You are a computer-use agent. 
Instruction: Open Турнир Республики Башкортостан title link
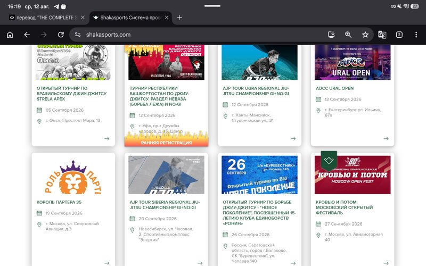coord(159,96)
